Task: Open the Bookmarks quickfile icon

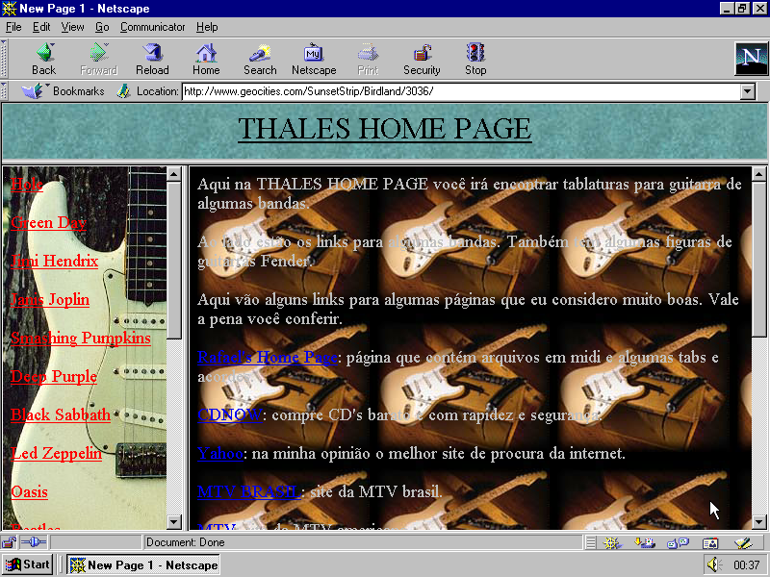Action: tap(34, 90)
